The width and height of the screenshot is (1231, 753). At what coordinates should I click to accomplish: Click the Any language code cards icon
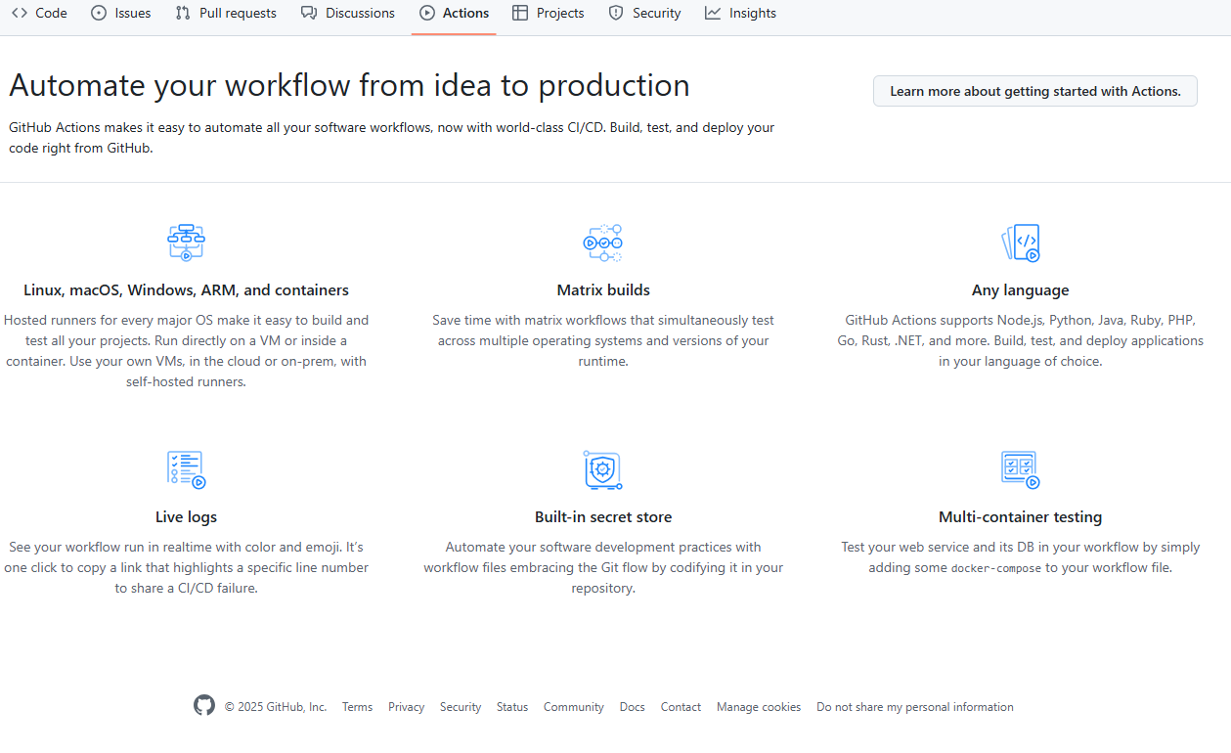point(1020,243)
